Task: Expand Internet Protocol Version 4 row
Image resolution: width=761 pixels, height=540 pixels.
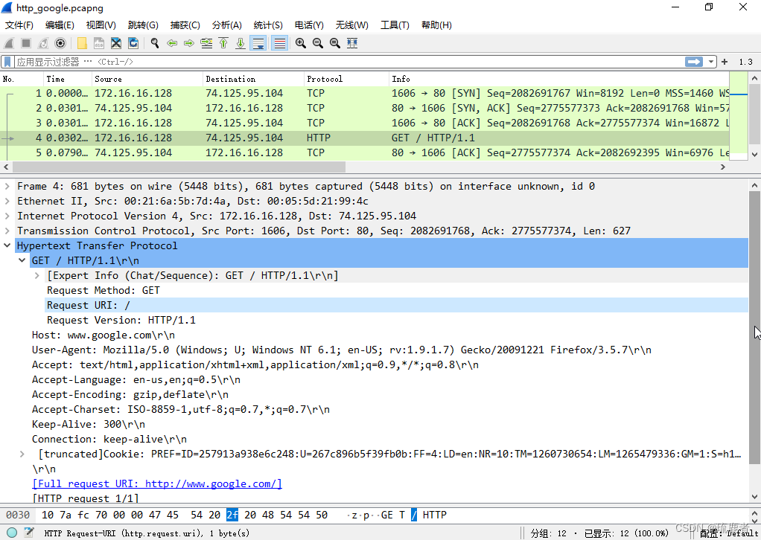Action: click(7, 216)
